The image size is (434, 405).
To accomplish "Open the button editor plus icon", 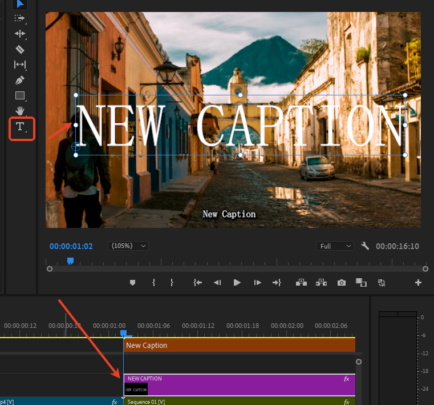I will click(418, 283).
